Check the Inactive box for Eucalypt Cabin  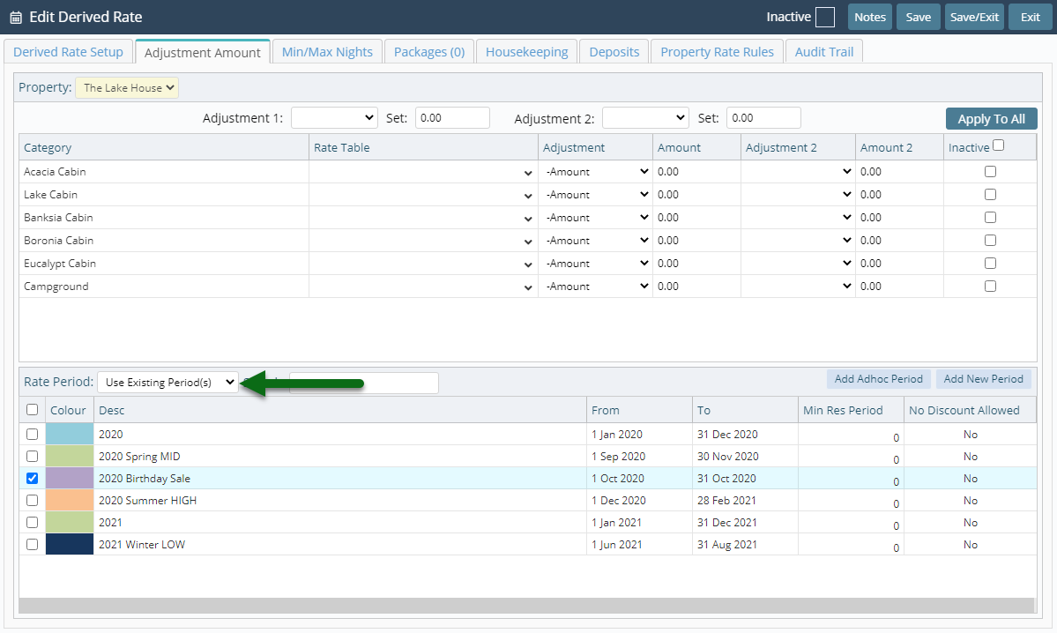coord(990,264)
